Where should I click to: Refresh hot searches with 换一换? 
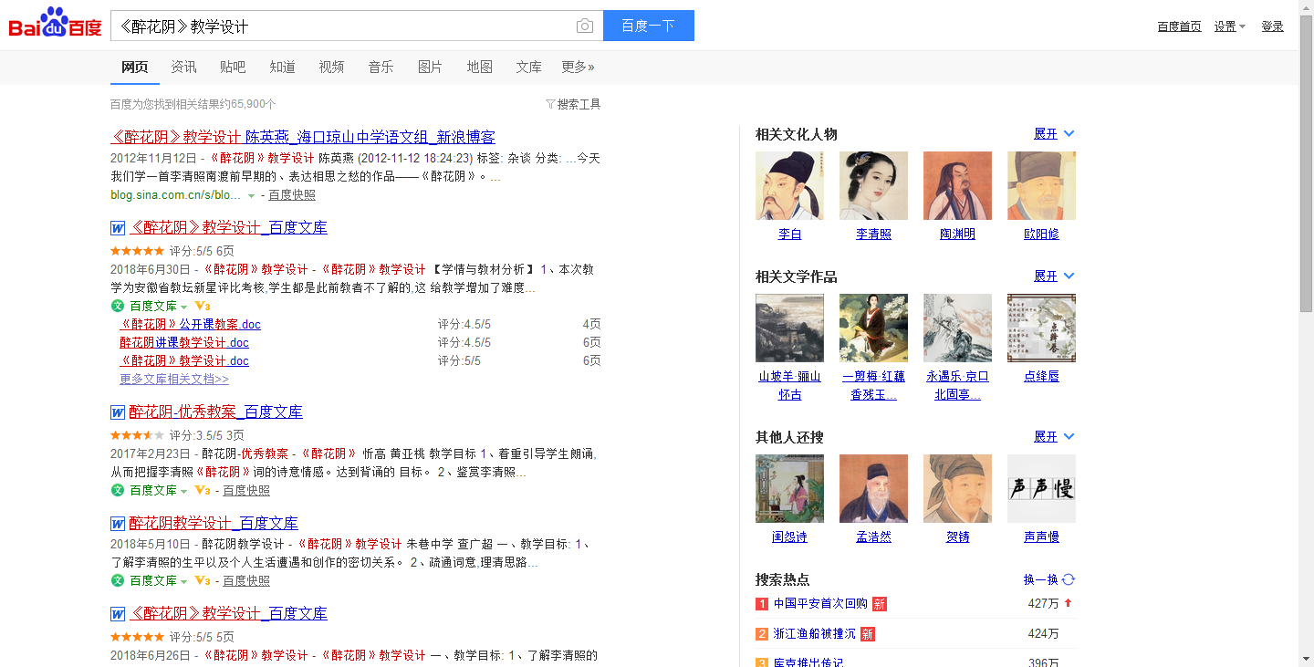click(1049, 579)
